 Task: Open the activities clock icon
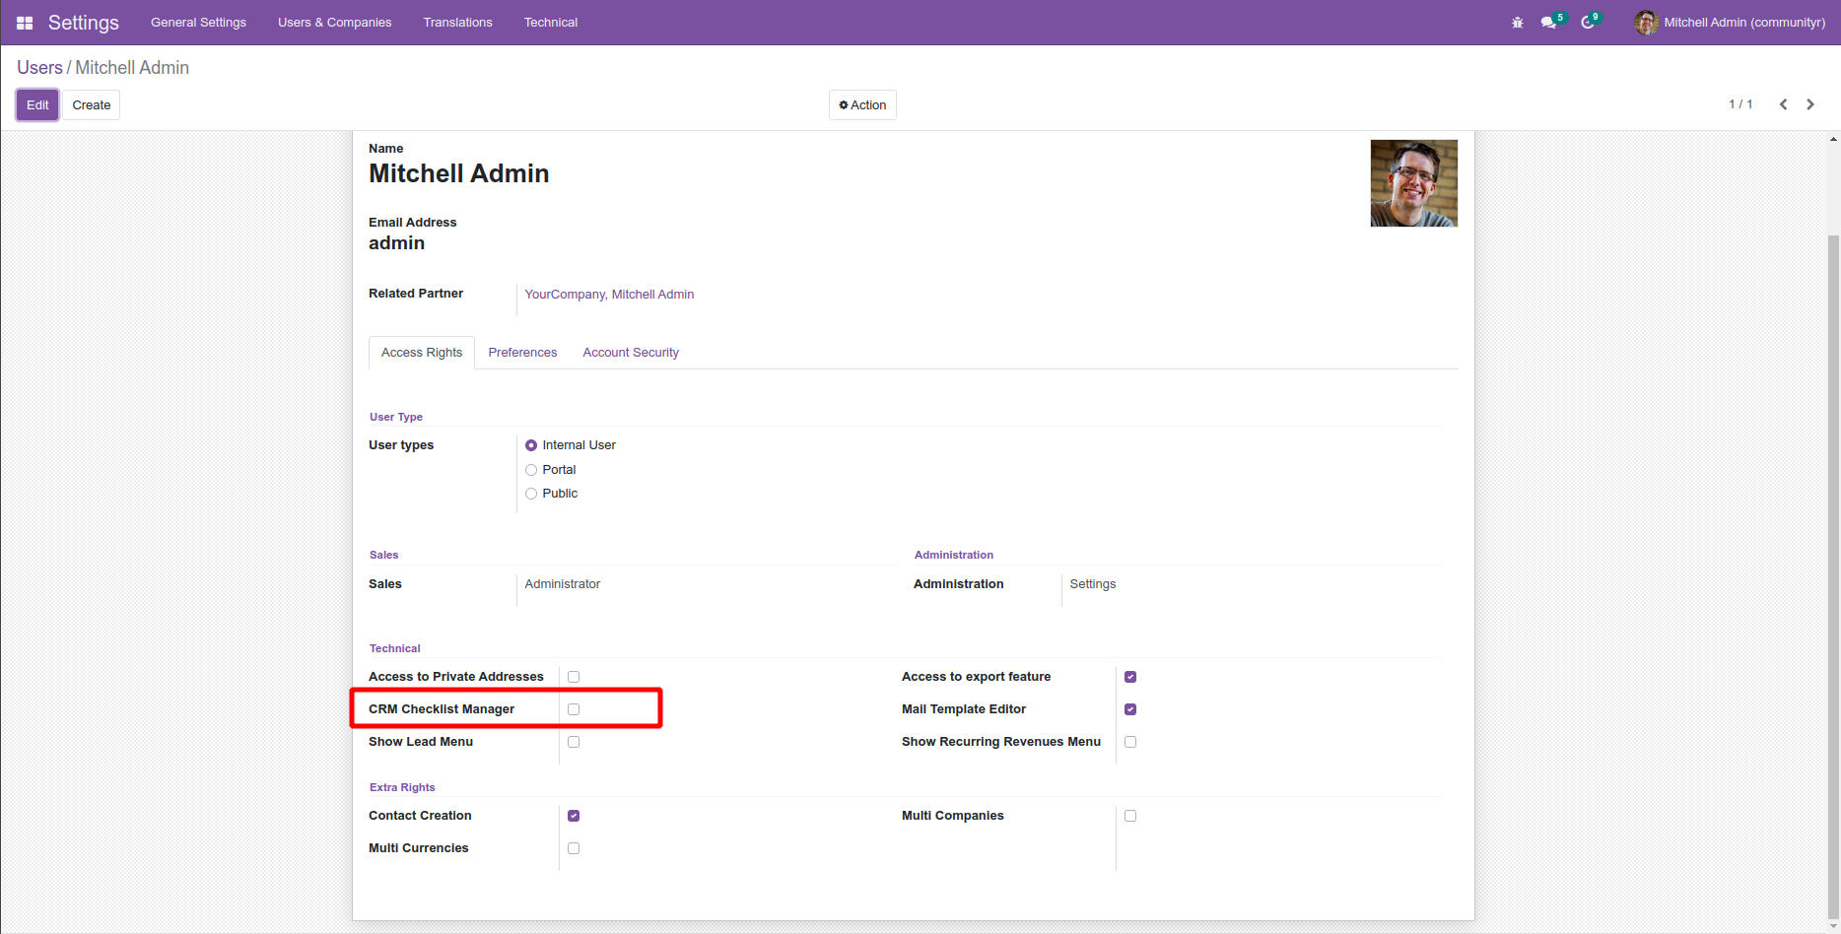pyautogui.click(x=1588, y=23)
